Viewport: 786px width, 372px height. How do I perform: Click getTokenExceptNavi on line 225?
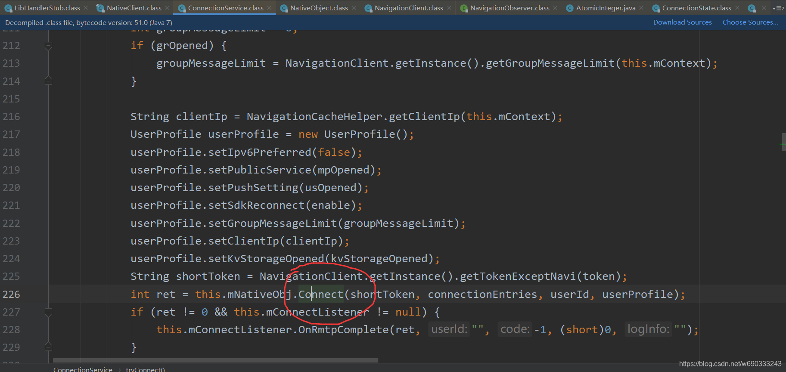coord(518,276)
